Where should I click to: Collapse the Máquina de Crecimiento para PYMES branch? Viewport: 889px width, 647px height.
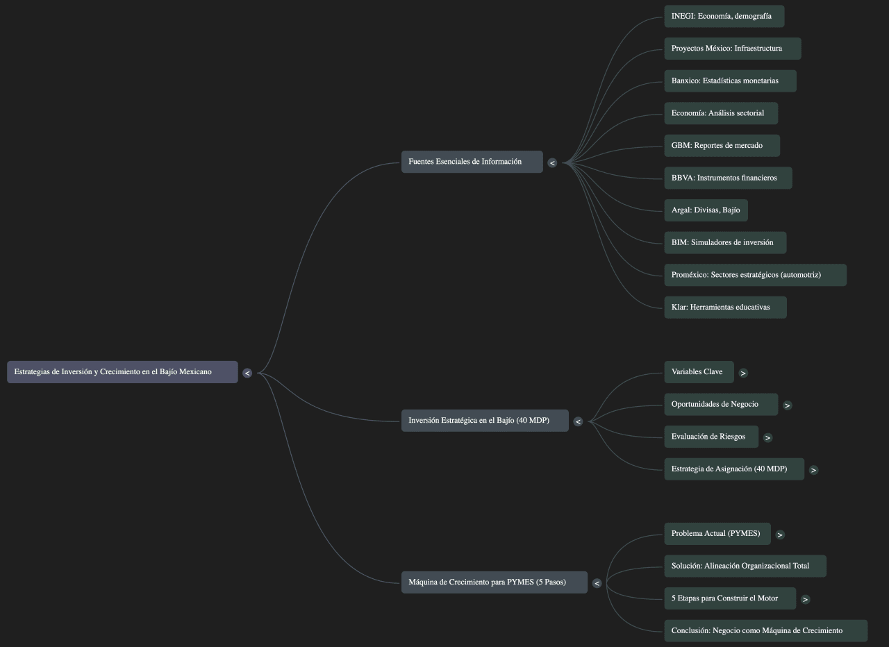pos(597,583)
